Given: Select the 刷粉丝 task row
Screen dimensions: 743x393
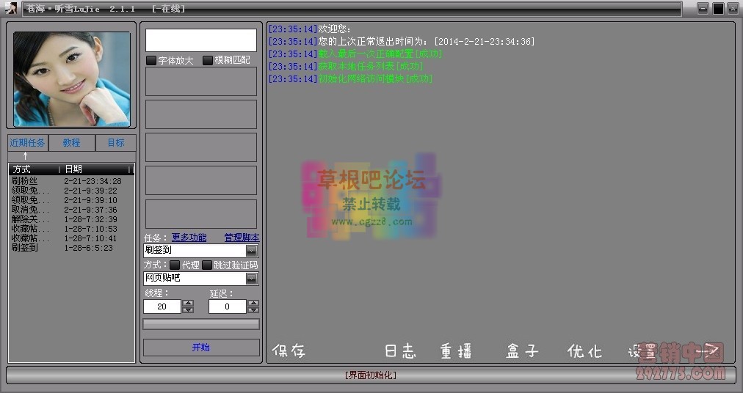Looking at the screenshot, I should tap(71, 181).
